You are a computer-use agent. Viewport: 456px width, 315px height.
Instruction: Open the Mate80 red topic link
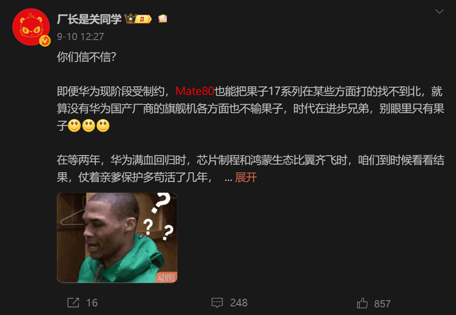[194, 91]
